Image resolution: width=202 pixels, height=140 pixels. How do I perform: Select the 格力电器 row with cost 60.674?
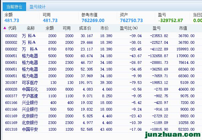[102, 56]
